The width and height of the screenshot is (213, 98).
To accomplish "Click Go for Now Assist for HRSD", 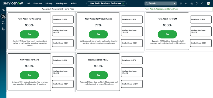I will point(98,75).
